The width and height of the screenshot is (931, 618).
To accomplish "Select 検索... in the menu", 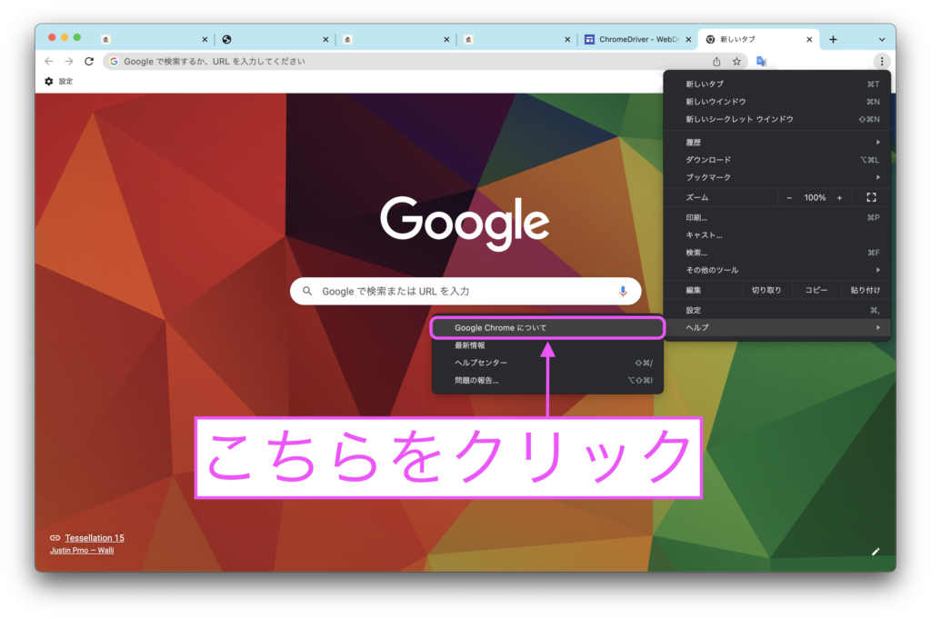I will coord(777,253).
